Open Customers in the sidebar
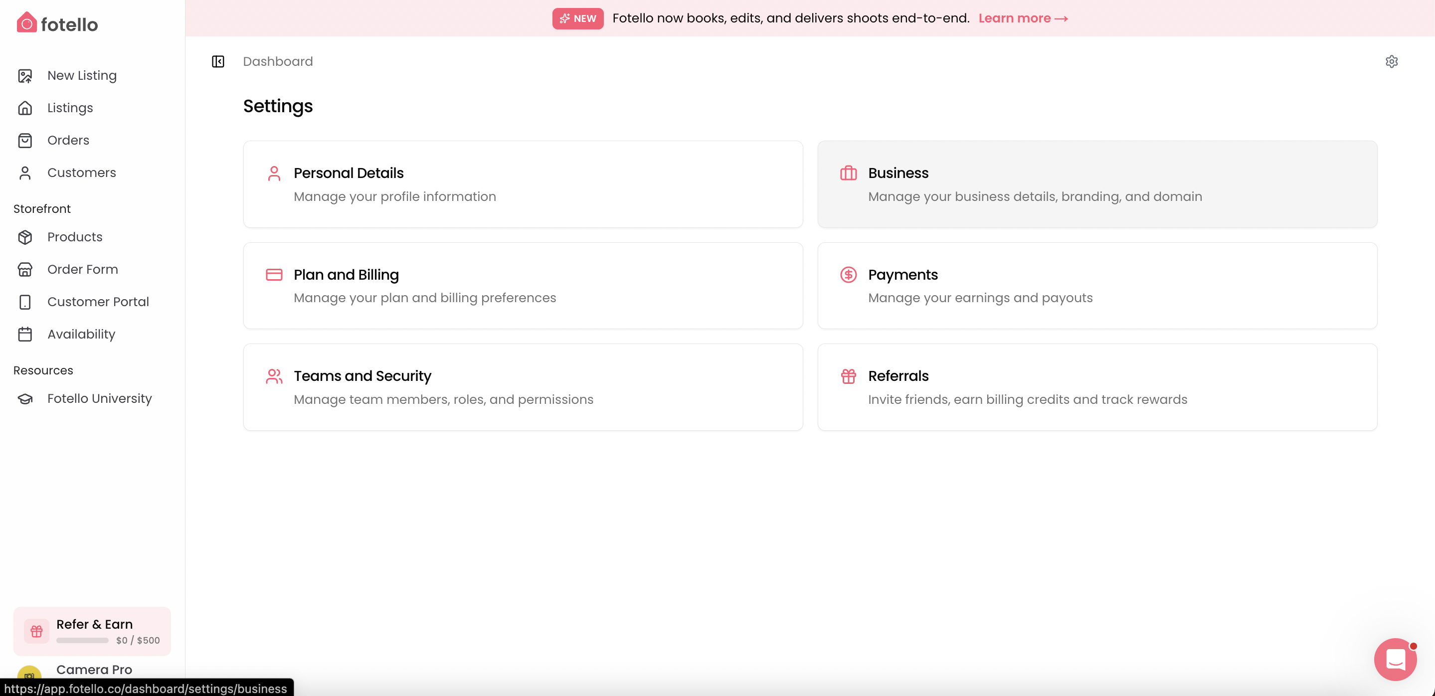This screenshot has height=696, width=1435. 81,173
